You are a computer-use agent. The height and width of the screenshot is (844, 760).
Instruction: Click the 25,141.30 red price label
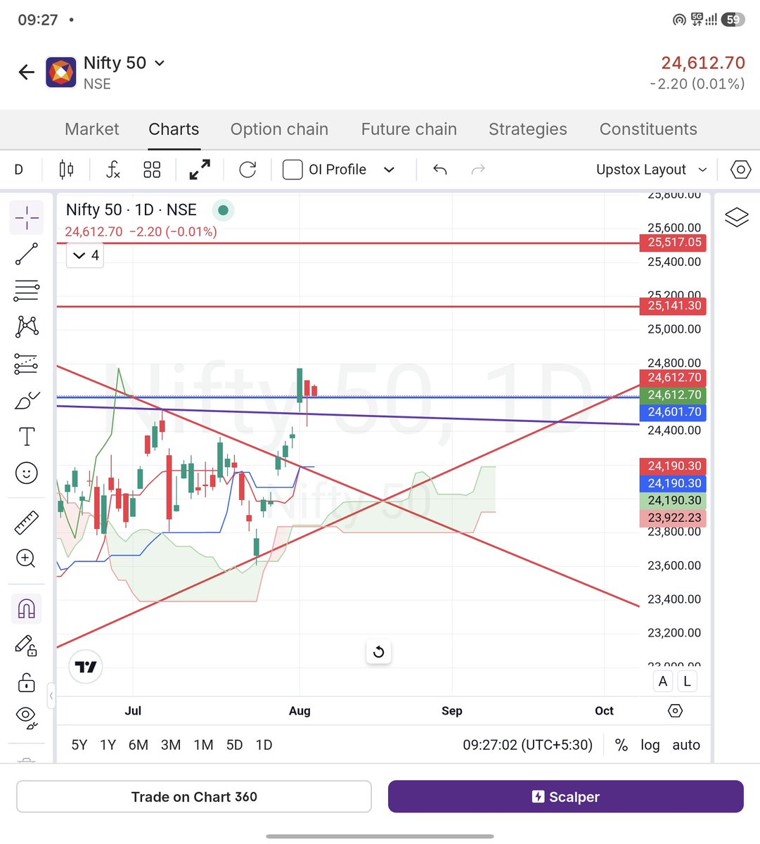[x=673, y=306]
